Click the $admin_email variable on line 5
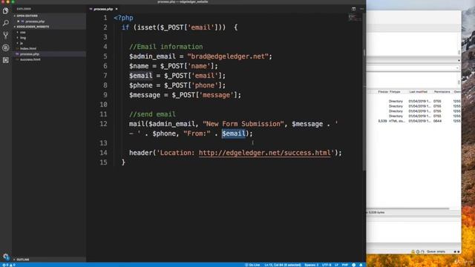 (x=152, y=56)
